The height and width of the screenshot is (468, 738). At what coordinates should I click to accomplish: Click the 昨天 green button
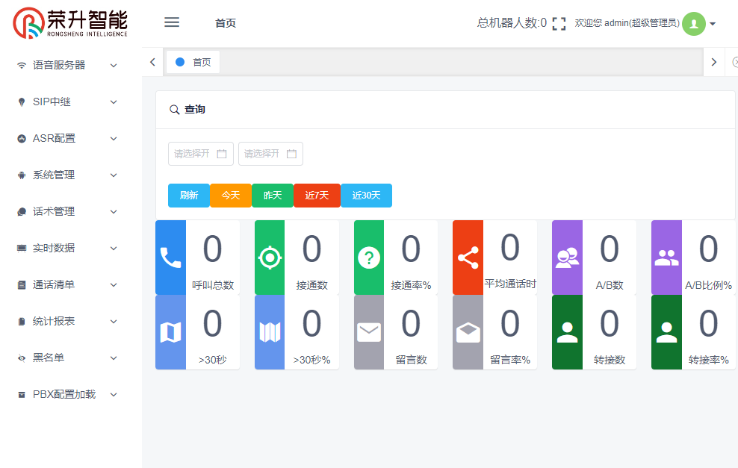(x=273, y=196)
